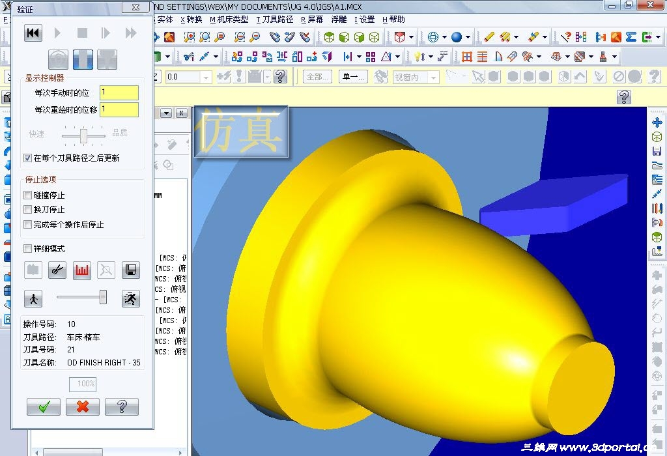Expand the light bulb dropdown arrow
The height and width of the screenshot is (456, 667).
tap(431, 57)
